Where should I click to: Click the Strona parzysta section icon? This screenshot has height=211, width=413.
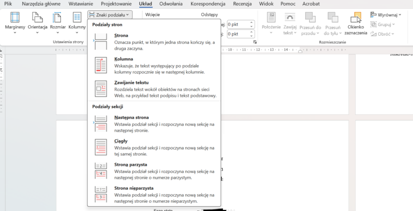coord(100,171)
